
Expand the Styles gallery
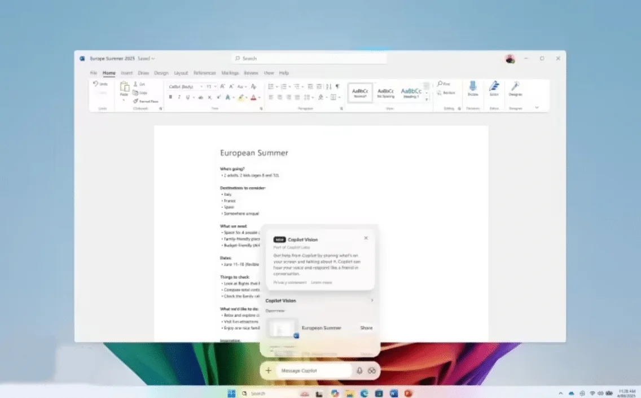pyautogui.click(x=427, y=99)
